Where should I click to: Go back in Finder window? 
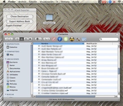(x=7, y=39)
